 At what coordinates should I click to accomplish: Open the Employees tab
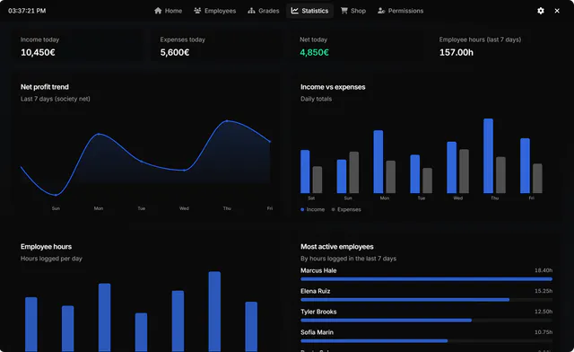coord(215,11)
